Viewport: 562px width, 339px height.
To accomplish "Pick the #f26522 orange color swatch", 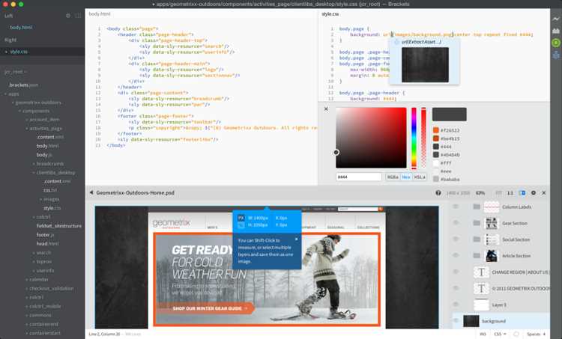I will point(436,130).
